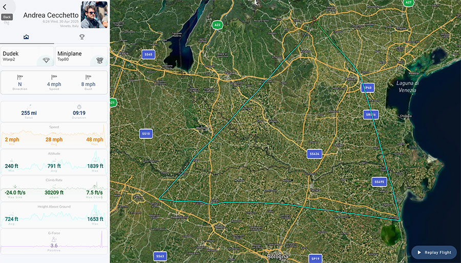
Task: Click the wind direction N flag icon
Action: (x=19, y=77)
